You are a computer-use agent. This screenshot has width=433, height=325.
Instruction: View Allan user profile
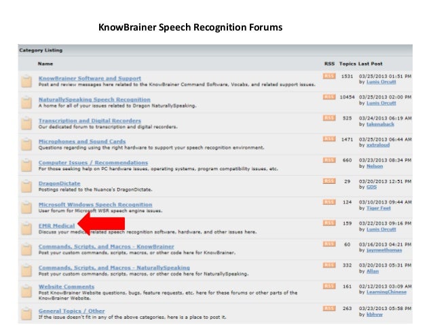click(373, 271)
